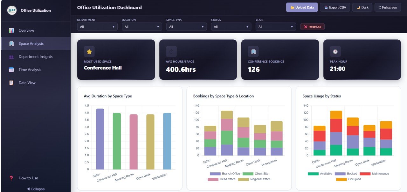Viewport: 407px width, 192px height.
Task: Click the Conference Bookings card icon
Action: 253,51
